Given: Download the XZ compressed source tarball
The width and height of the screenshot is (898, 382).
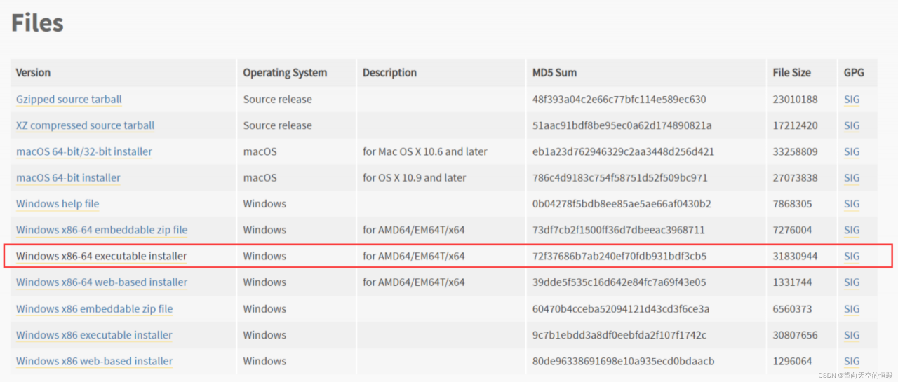Looking at the screenshot, I should 85,125.
